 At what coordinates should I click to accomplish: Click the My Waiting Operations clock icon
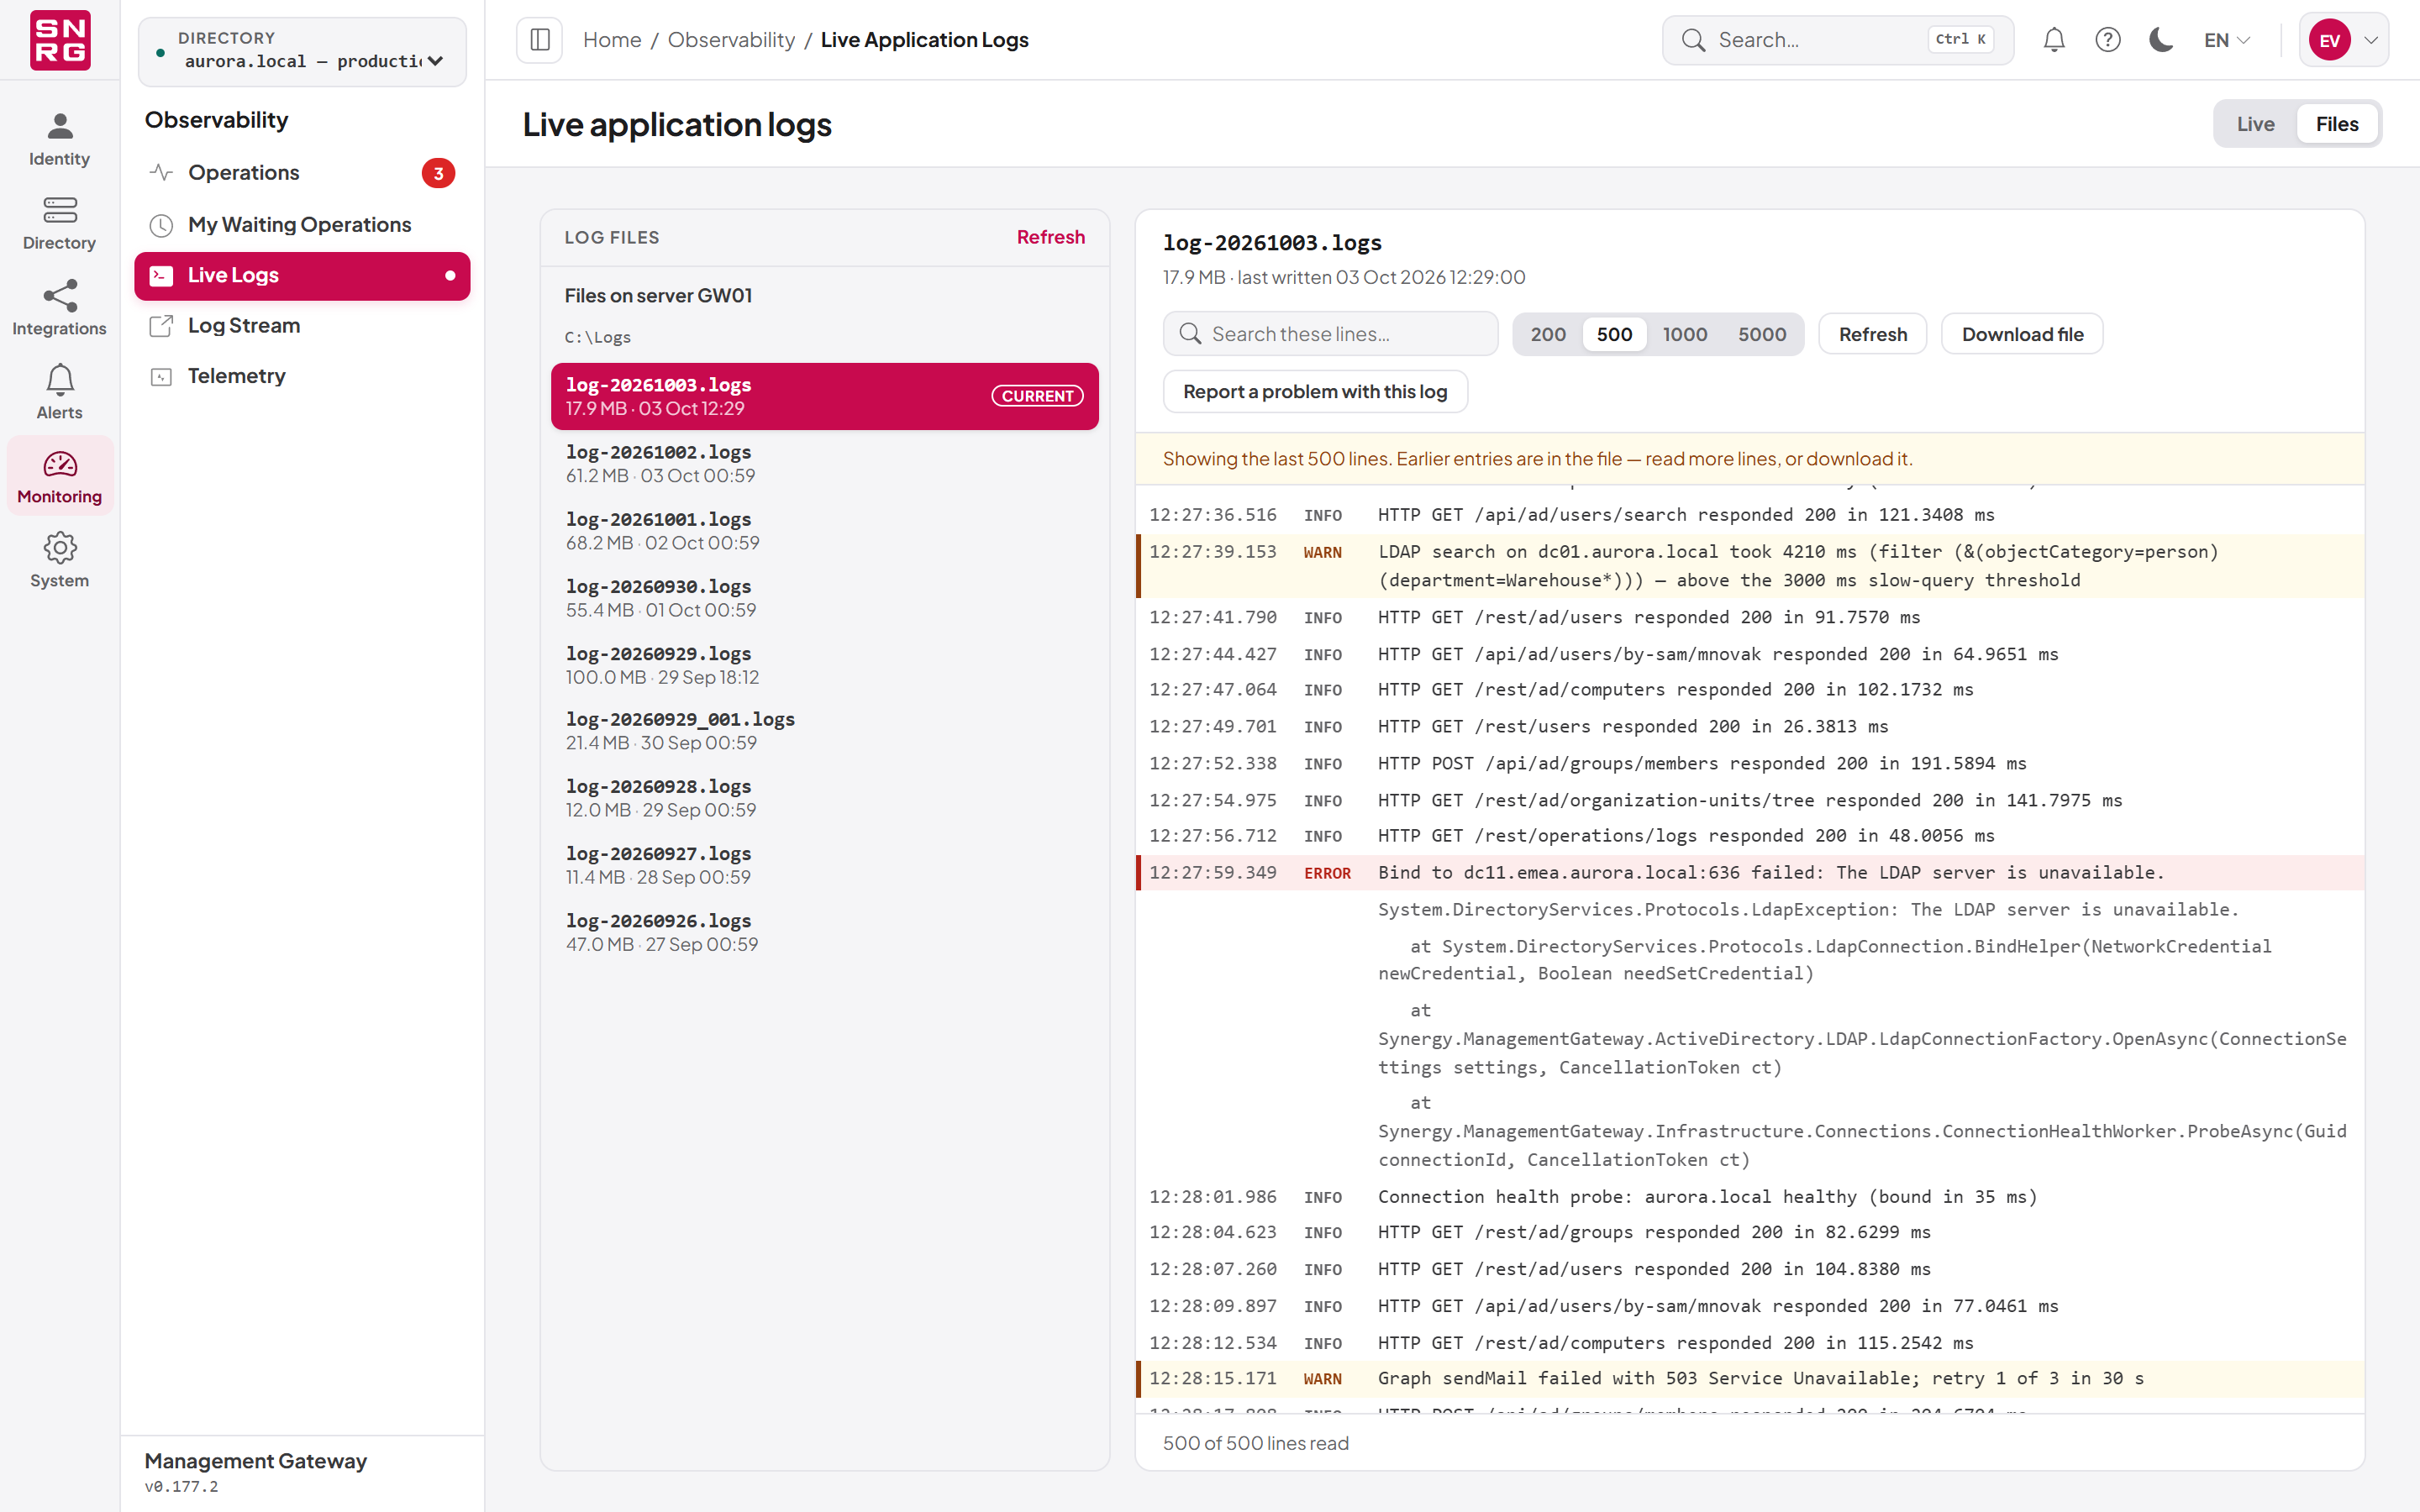pyautogui.click(x=161, y=225)
